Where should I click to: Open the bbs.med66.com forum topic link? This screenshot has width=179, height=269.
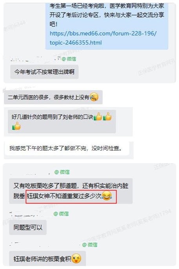pos(103,38)
